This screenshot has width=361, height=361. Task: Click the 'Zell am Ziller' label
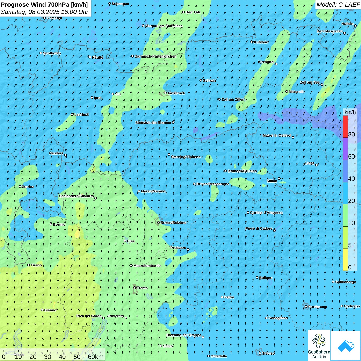(233, 99)
